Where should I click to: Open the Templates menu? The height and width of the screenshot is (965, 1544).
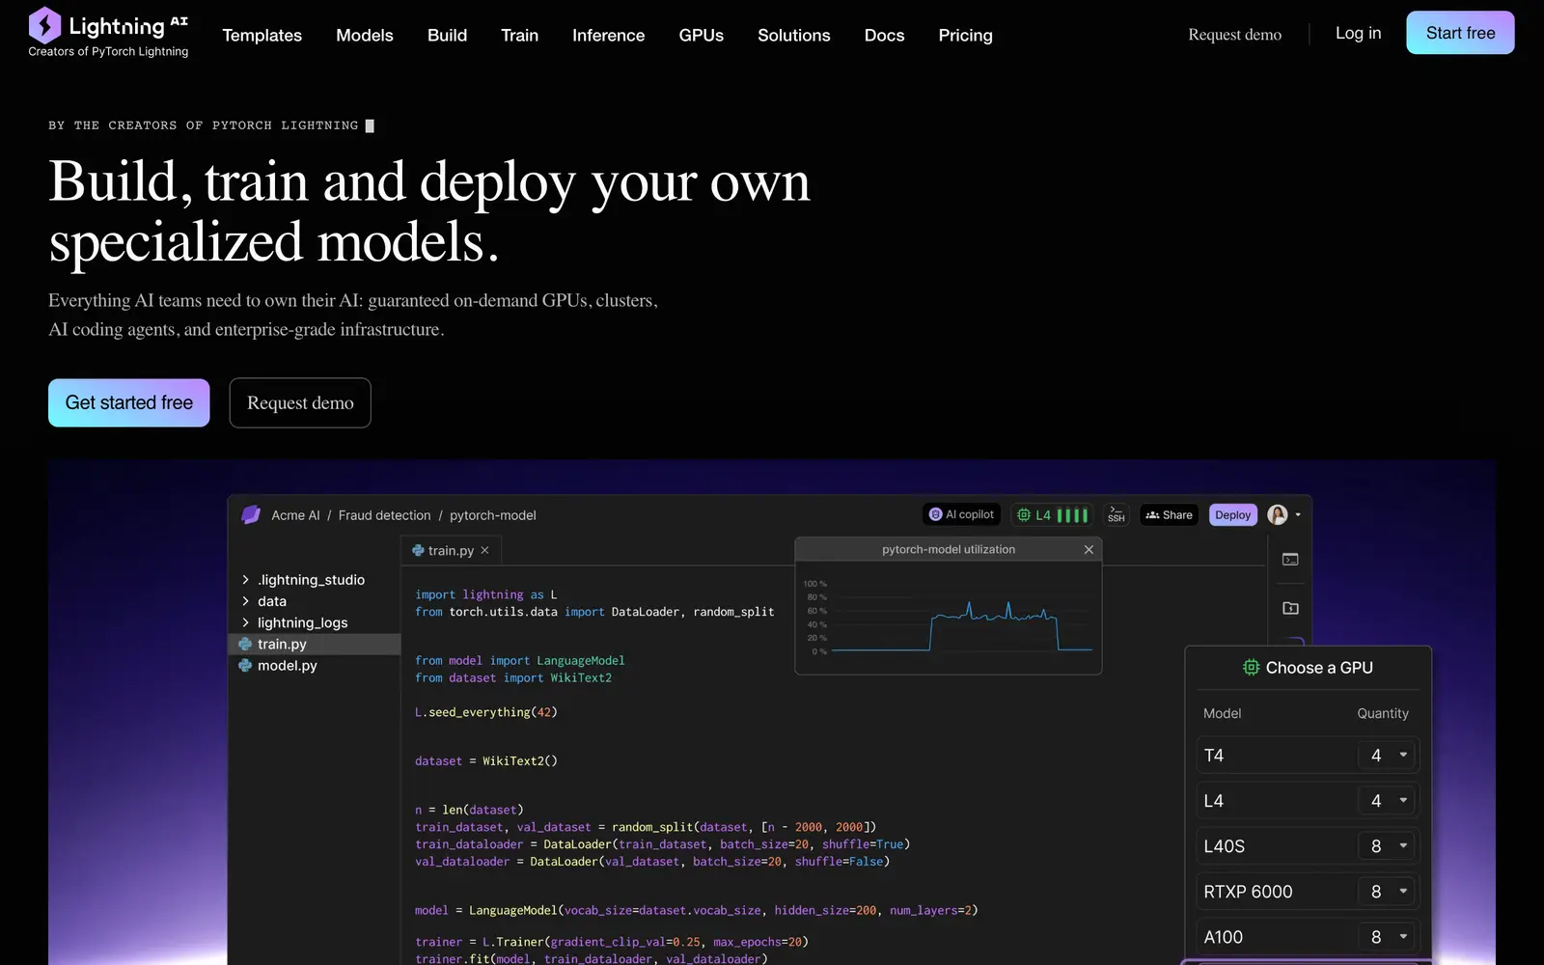(x=262, y=35)
